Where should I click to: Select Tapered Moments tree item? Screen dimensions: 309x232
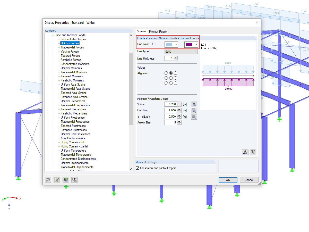click(72, 76)
